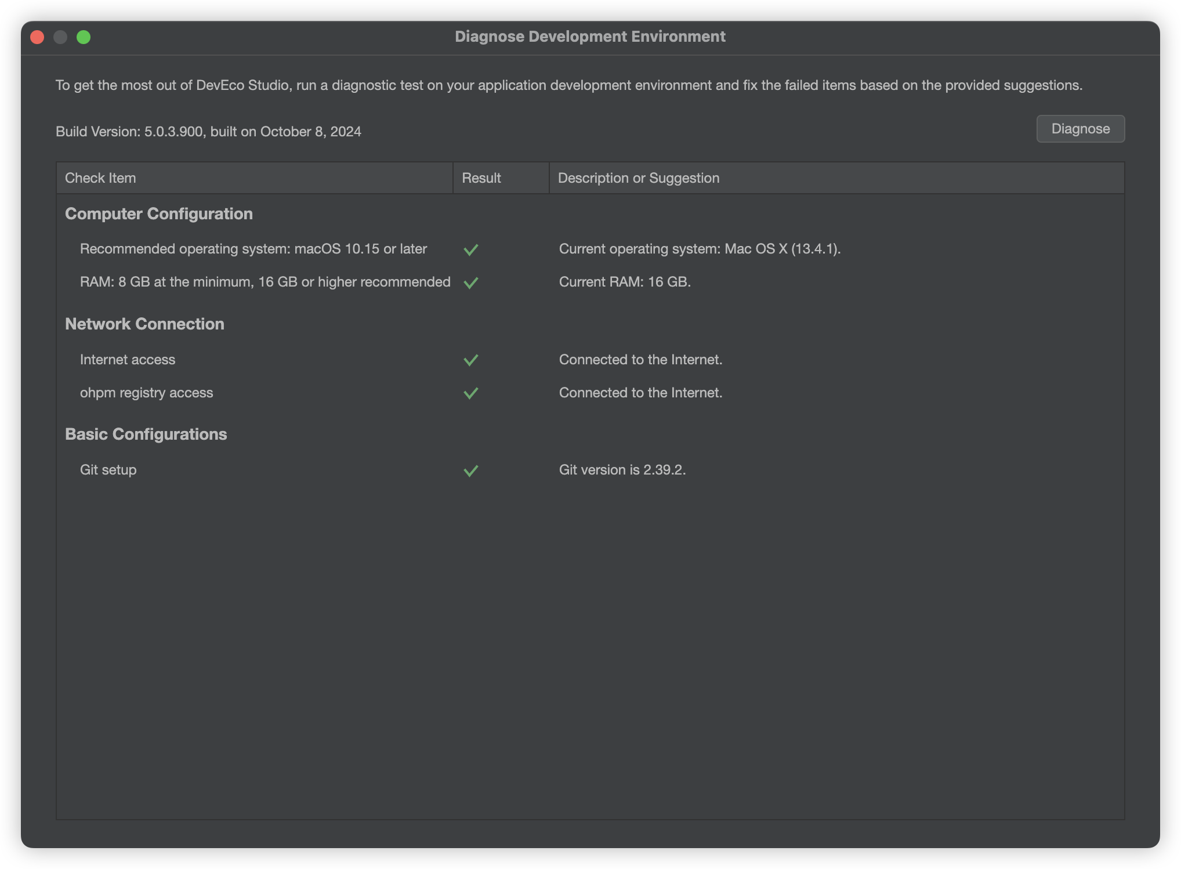
Task: Select the RAM requirement check row
Action: [265, 282]
